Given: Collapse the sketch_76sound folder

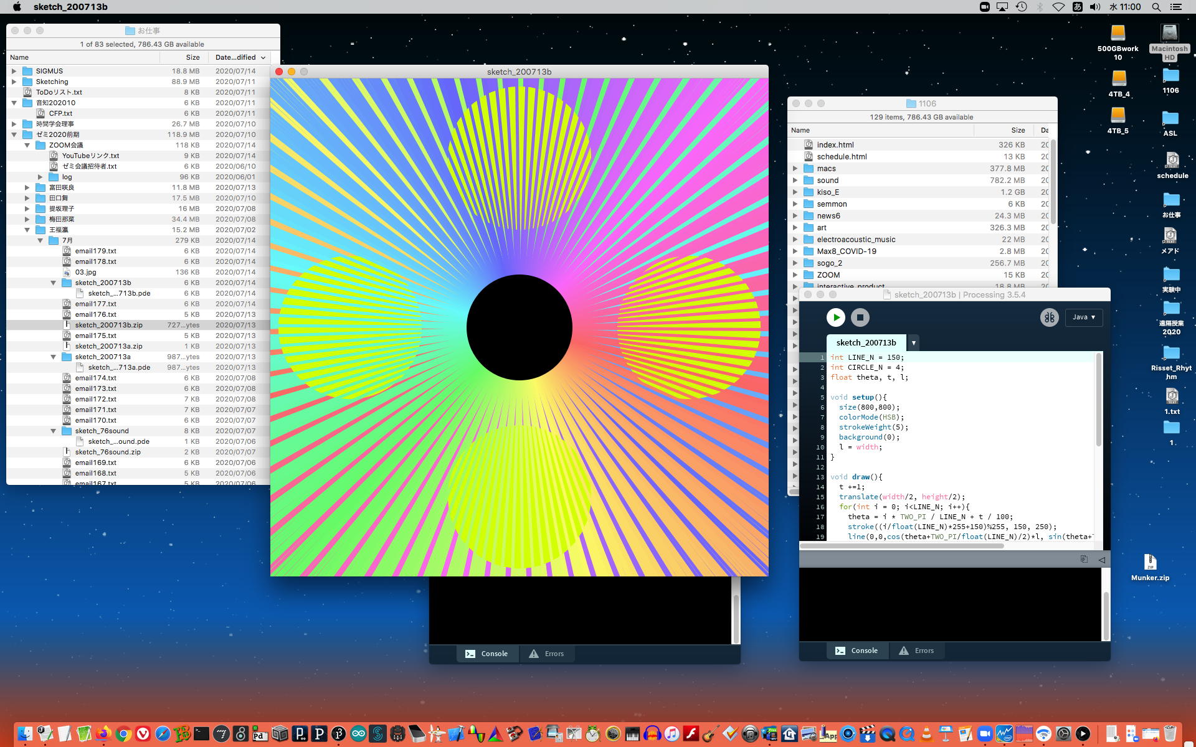Looking at the screenshot, I should [54, 431].
